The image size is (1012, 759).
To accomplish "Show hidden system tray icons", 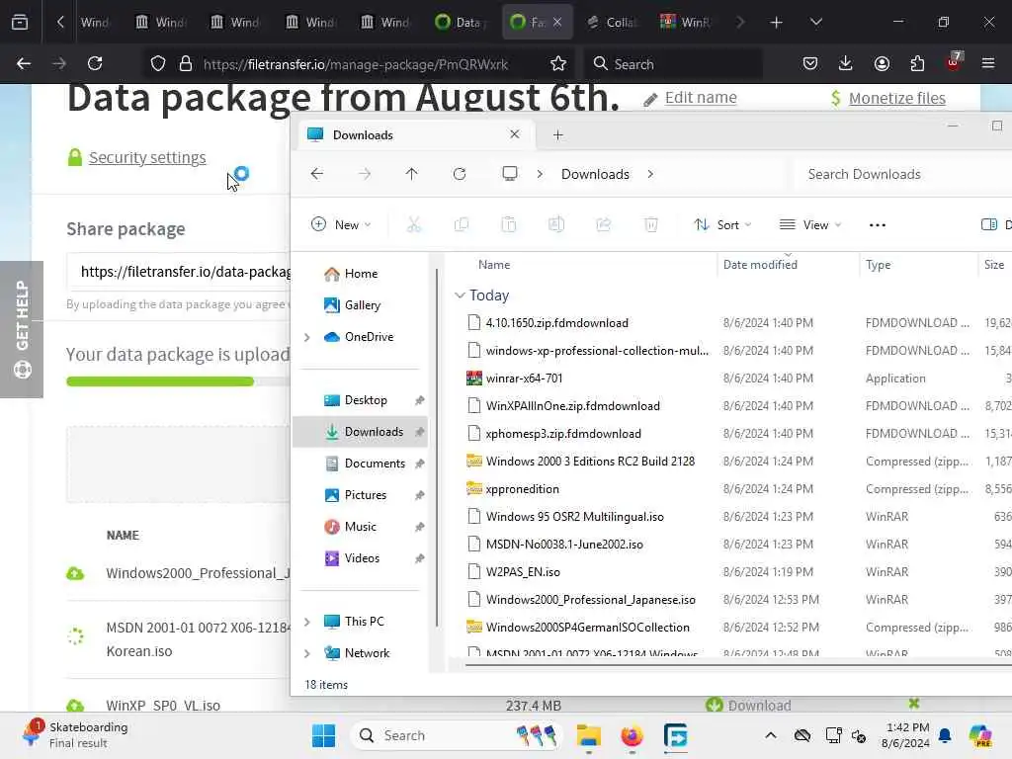I will pyautogui.click(x=771, y=735).
